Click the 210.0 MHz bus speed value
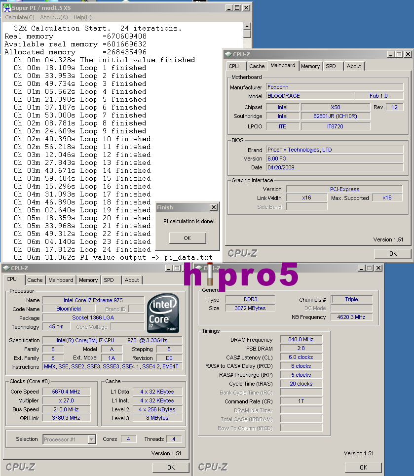 click(66, 409)
